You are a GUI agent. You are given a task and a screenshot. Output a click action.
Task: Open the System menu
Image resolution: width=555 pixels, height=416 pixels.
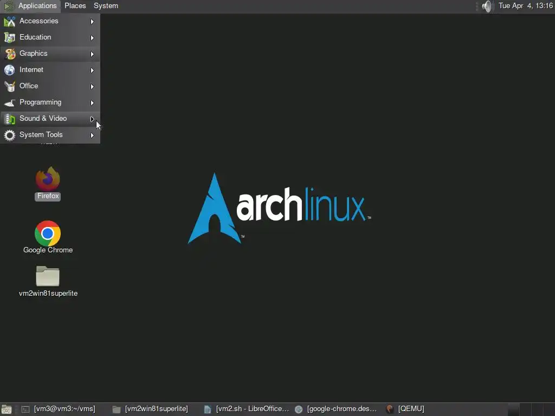[x=106, y=6]
